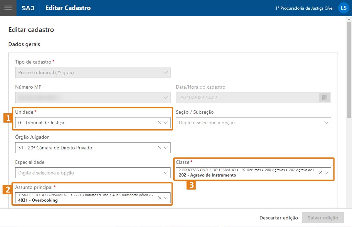Expand the Assunto principal dropdown arrow
The image size is (352, 227).
[x=166, y=197]
